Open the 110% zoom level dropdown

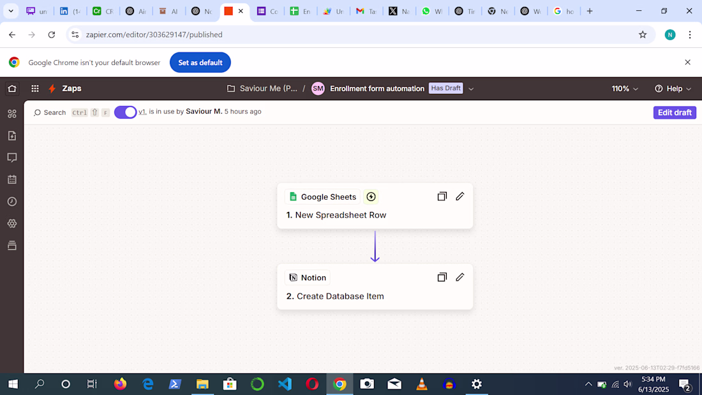[x=625, y=89]
